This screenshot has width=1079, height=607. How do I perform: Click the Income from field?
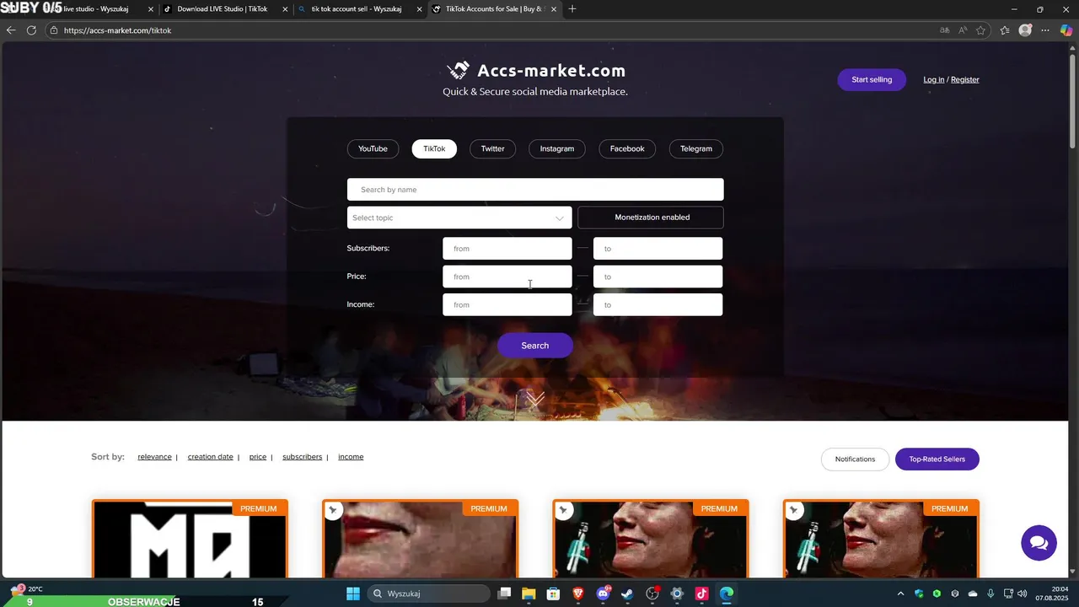click(507, 304)
